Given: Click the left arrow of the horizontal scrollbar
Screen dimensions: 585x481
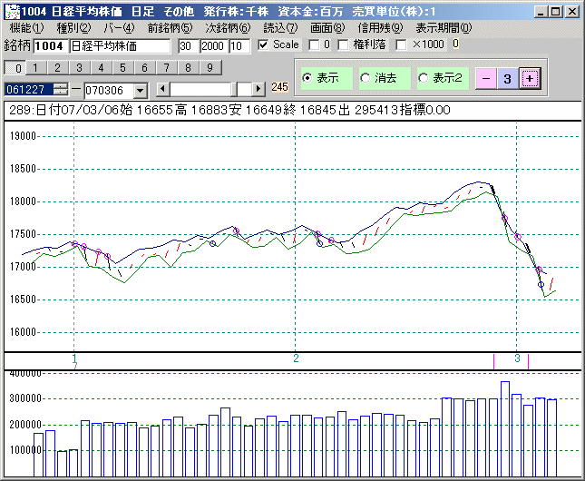Looking at the screenshot, I should tap(163, 89).
